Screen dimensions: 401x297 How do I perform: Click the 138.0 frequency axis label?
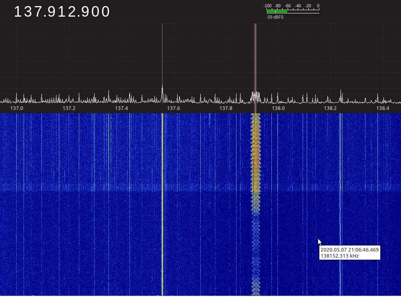tap(278, 108)
